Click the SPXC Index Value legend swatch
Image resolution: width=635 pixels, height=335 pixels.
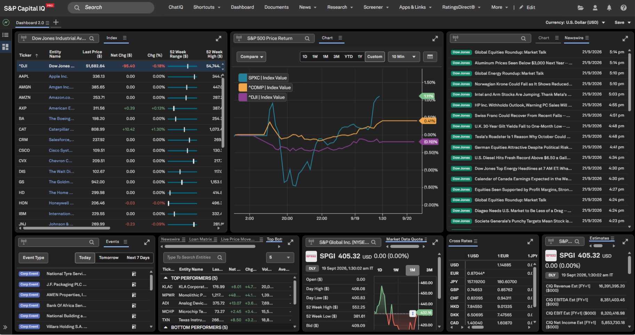(x=243, y=78)
